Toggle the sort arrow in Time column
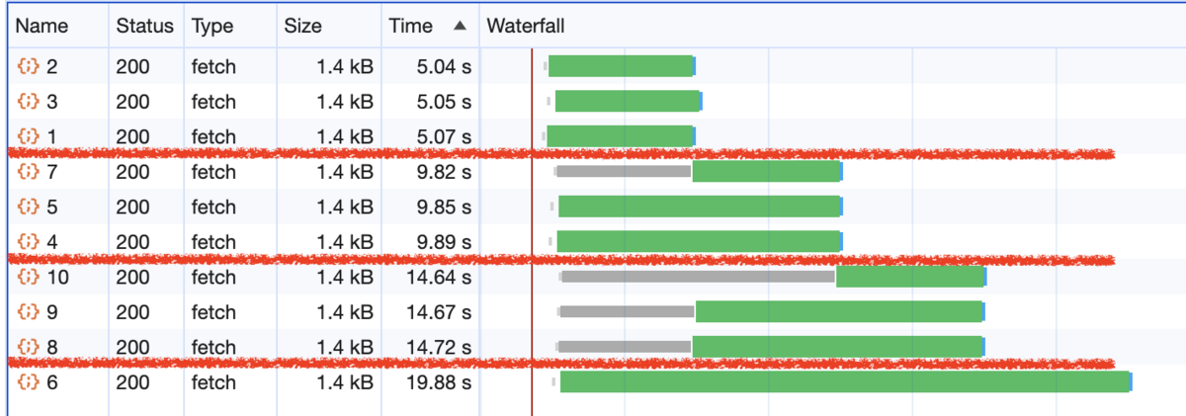The image size is (1186, 416). (x=461, y=25)
